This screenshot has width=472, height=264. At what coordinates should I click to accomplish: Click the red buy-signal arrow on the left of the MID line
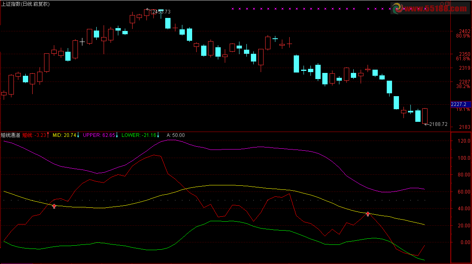click(54, 206)
